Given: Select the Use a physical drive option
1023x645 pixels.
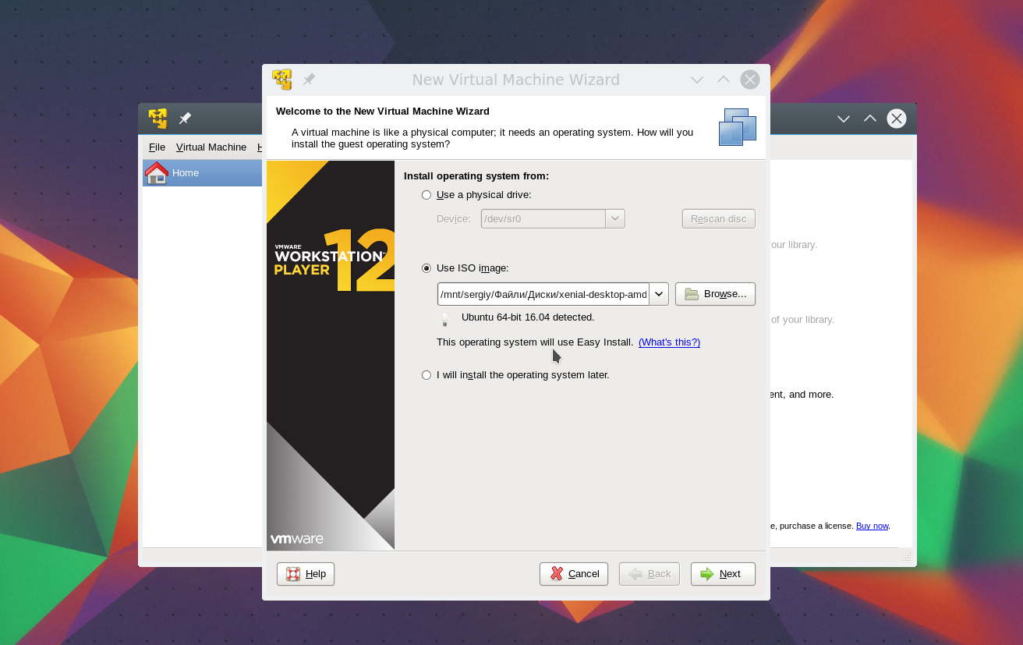Looking at the screenshot, I should click(x=427, y=195).
